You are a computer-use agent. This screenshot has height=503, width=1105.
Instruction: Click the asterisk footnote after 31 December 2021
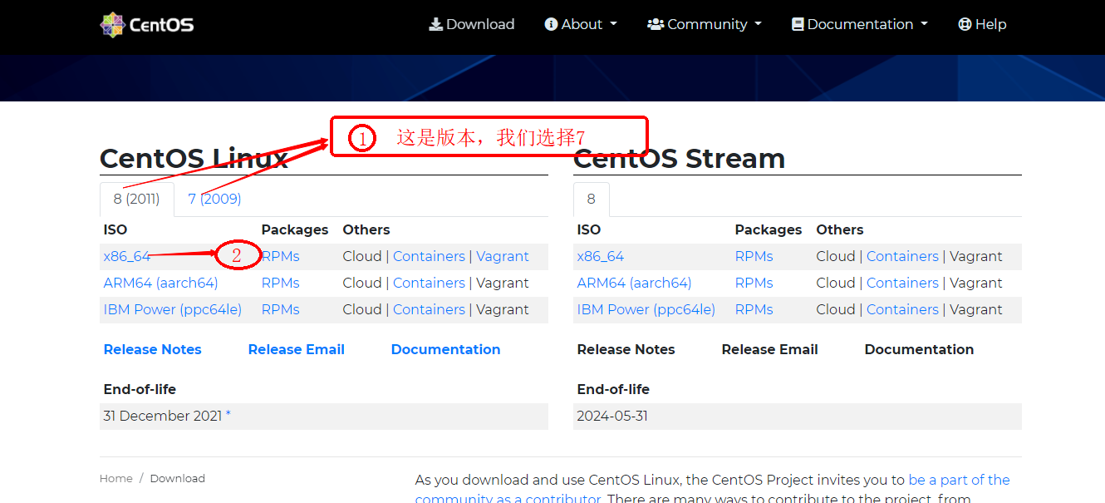point(228,414)
